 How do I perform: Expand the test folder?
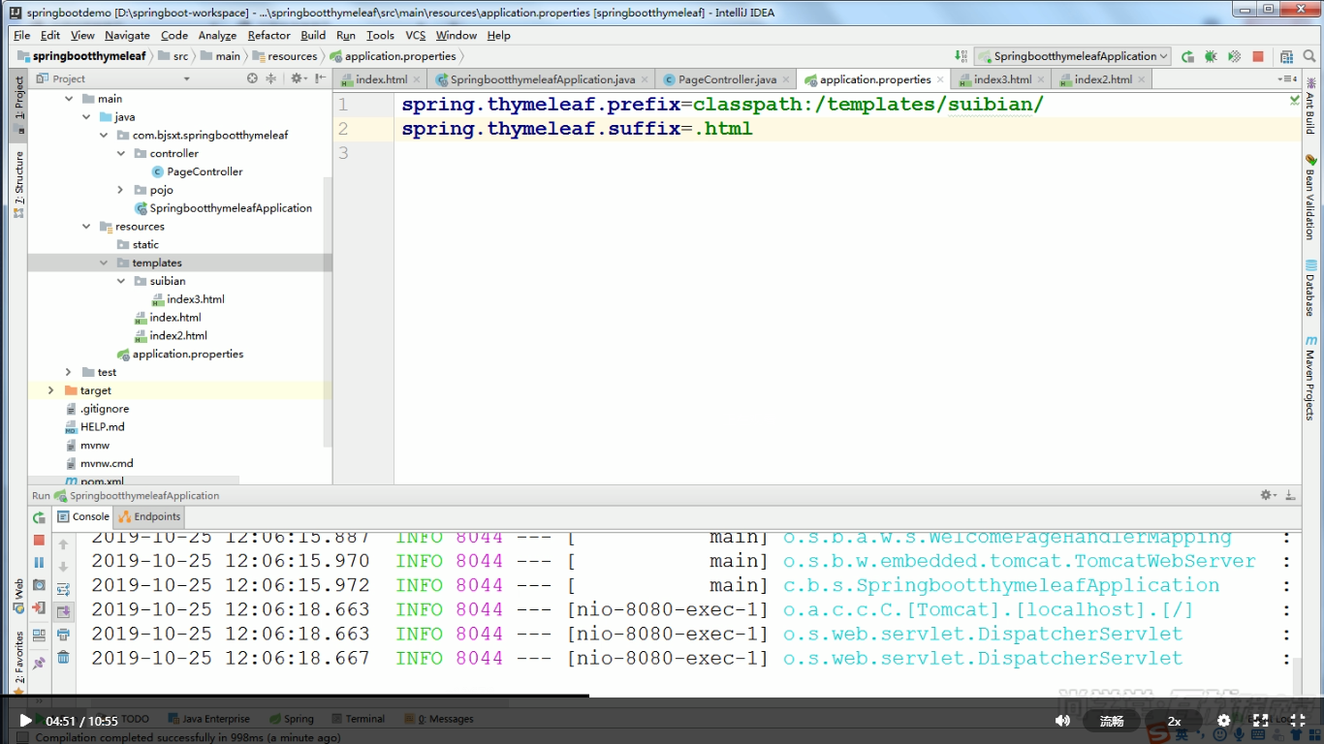click(69, 372)
